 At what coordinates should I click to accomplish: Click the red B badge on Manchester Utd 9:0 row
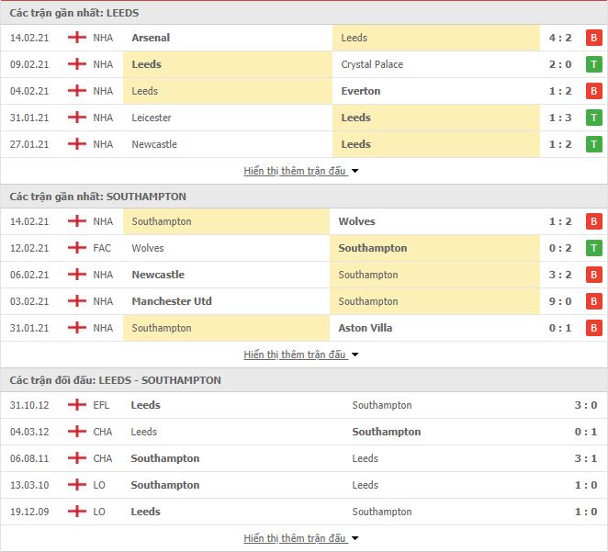(593, 301)
